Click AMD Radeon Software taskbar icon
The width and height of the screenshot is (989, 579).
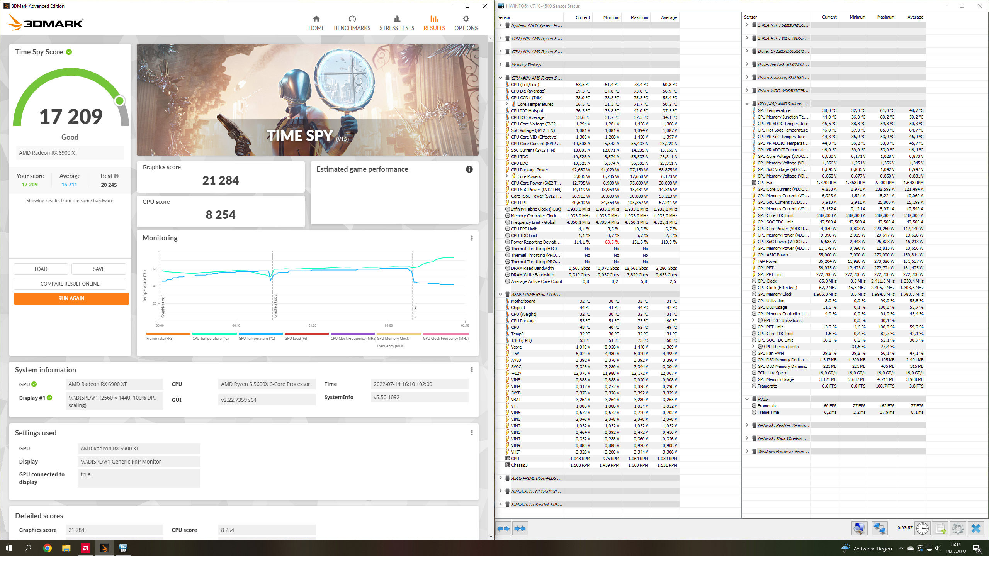click(x=85, y=548)
